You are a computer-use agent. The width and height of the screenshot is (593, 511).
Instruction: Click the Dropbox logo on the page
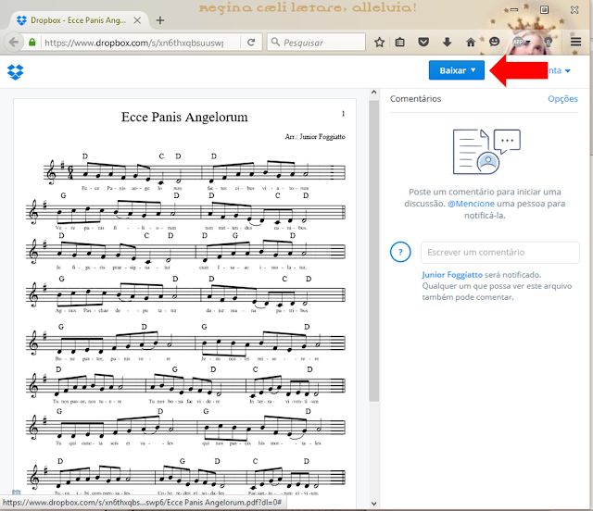tap(15, 72)
